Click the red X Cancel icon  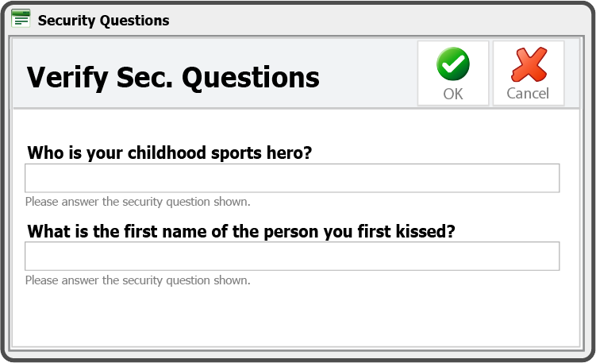[529, 64]
